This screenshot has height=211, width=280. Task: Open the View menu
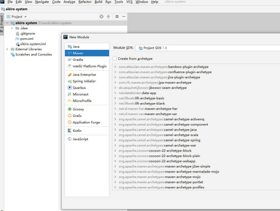click(x=28, y=2)
